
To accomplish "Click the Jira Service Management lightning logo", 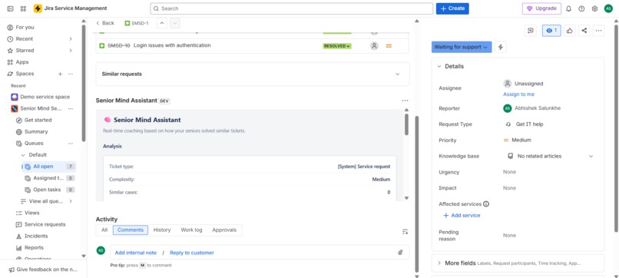I will click(x=38, y=8).
